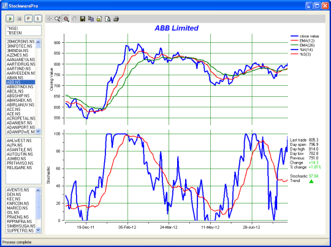Select AARTIDRUG.NS in stock list
Screen dimensions: 331x247
[x=21, y=64]
